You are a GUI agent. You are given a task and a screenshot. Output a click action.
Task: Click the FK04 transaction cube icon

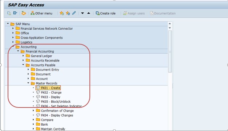(38, 115)
